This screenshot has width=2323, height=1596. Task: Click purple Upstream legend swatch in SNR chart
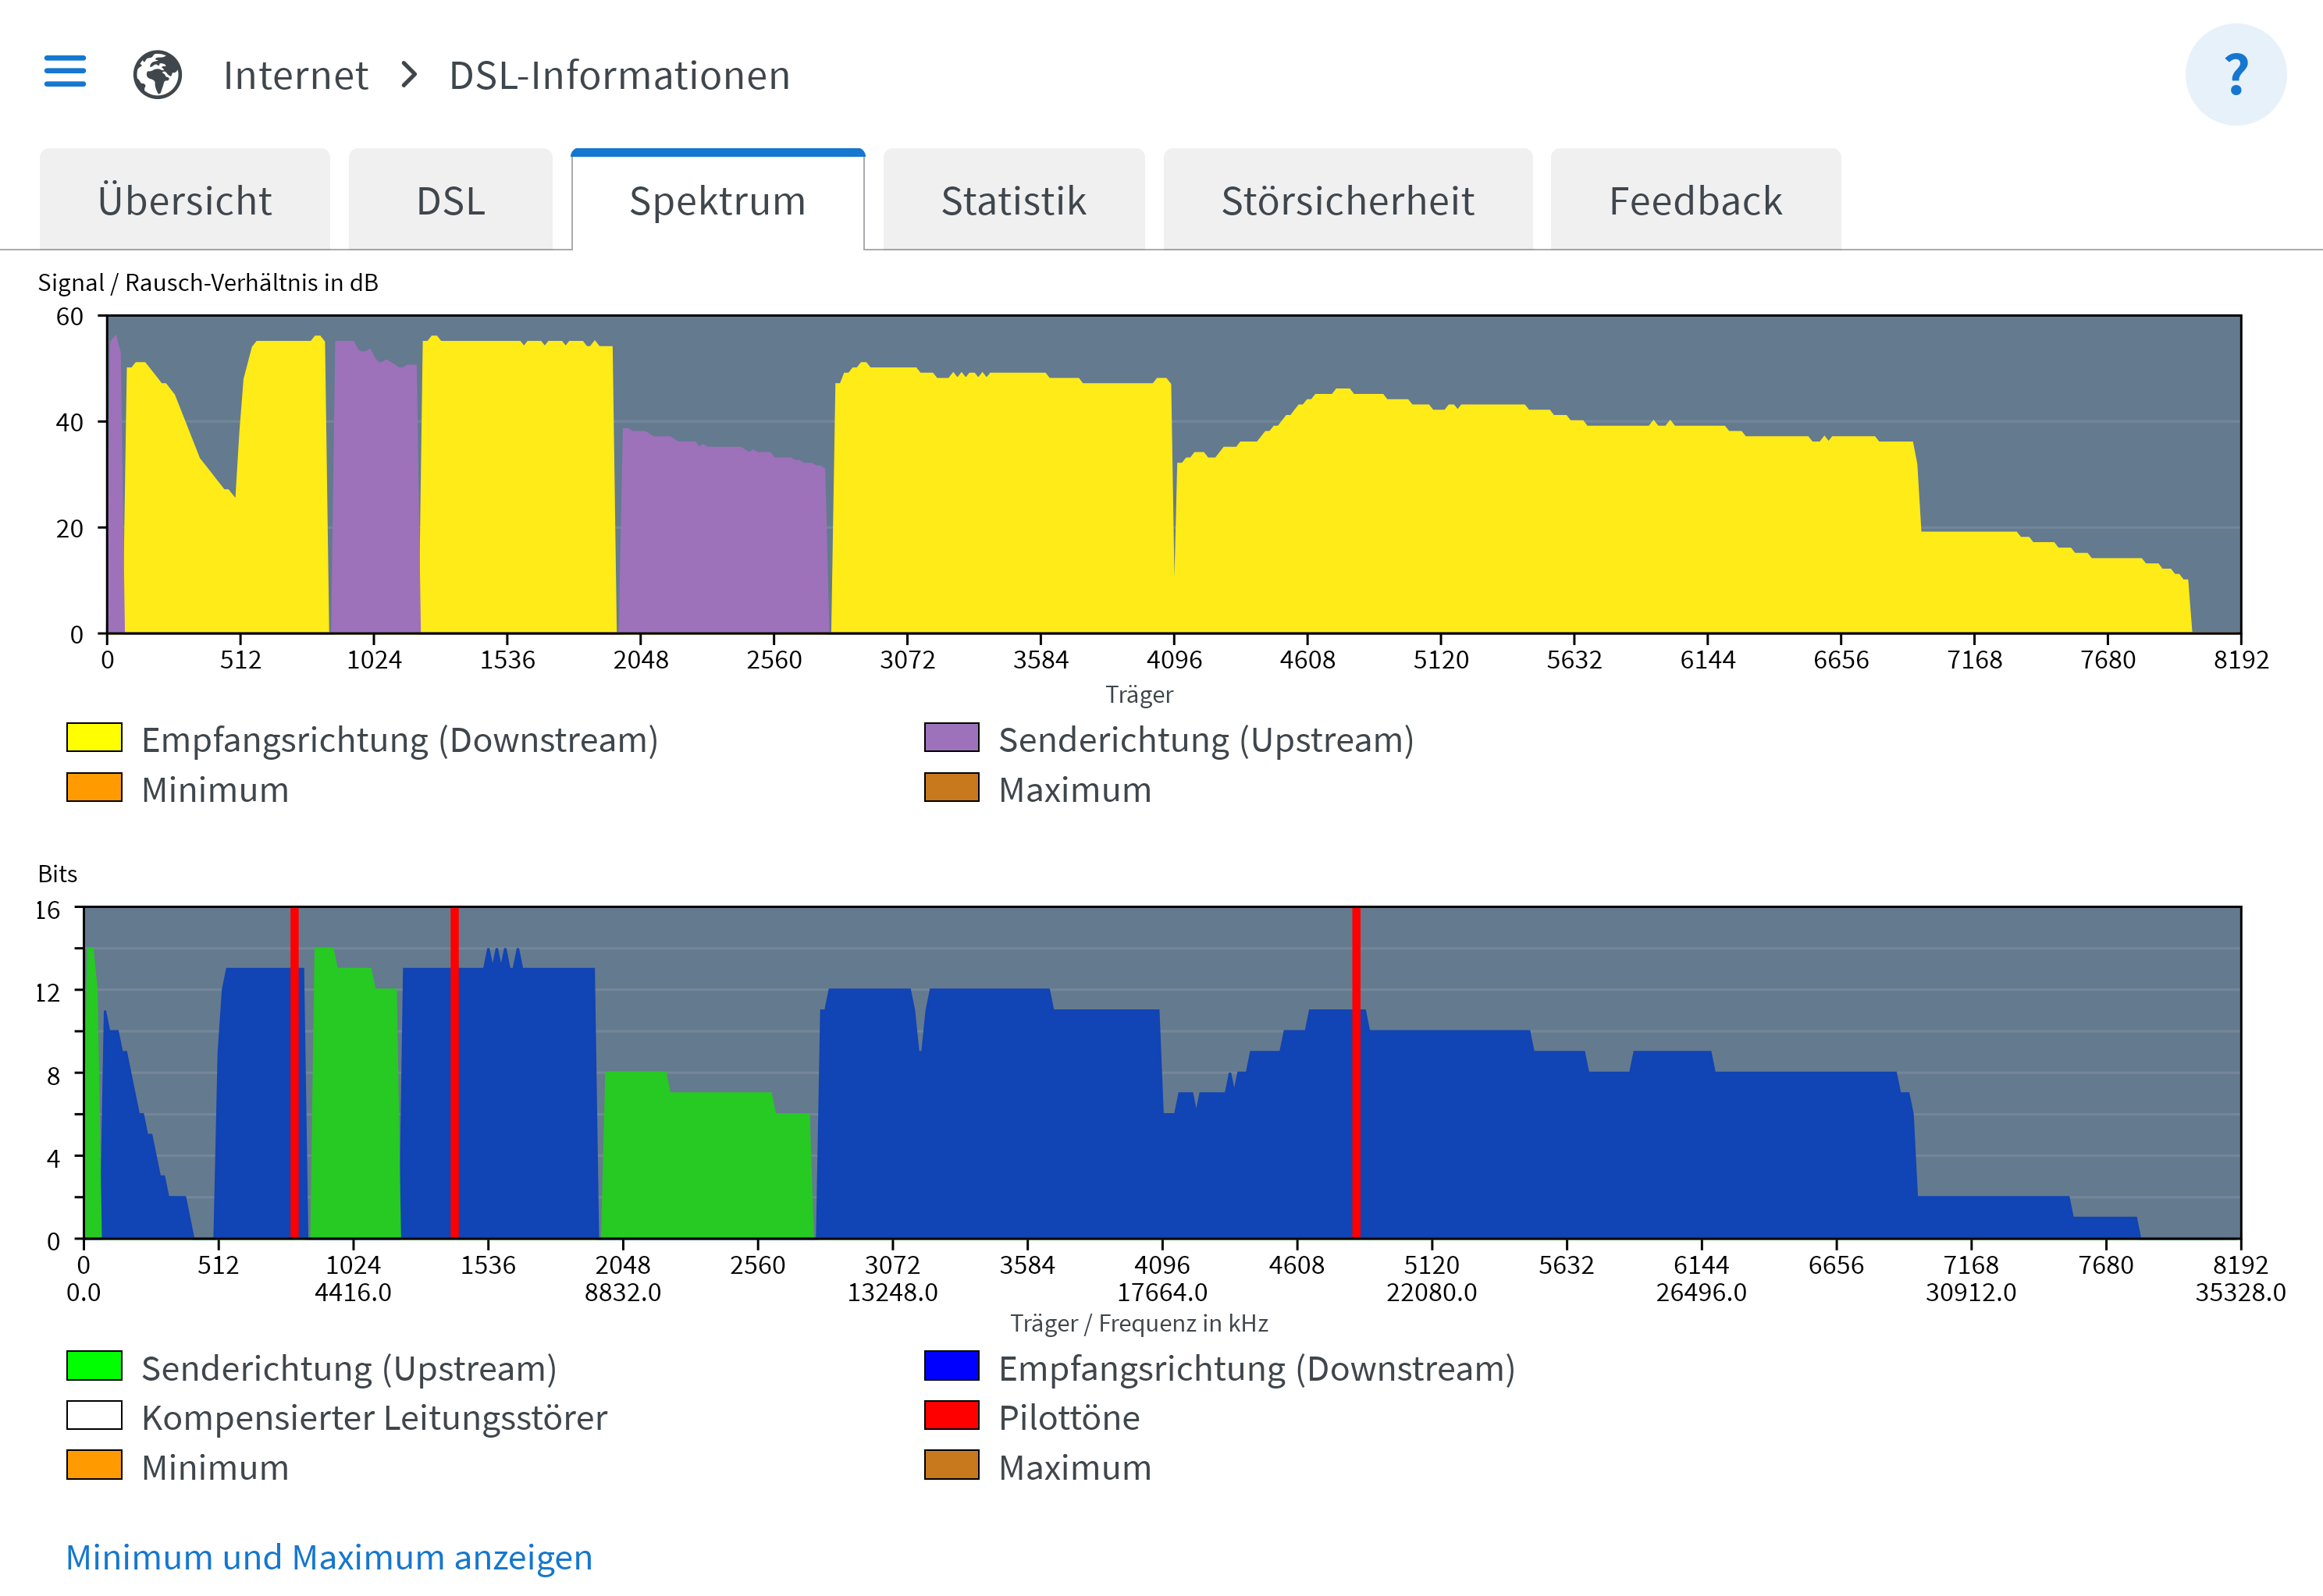pos(951,738)
